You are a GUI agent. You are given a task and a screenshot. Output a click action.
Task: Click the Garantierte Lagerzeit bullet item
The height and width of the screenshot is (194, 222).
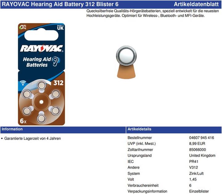coord(32,138)
